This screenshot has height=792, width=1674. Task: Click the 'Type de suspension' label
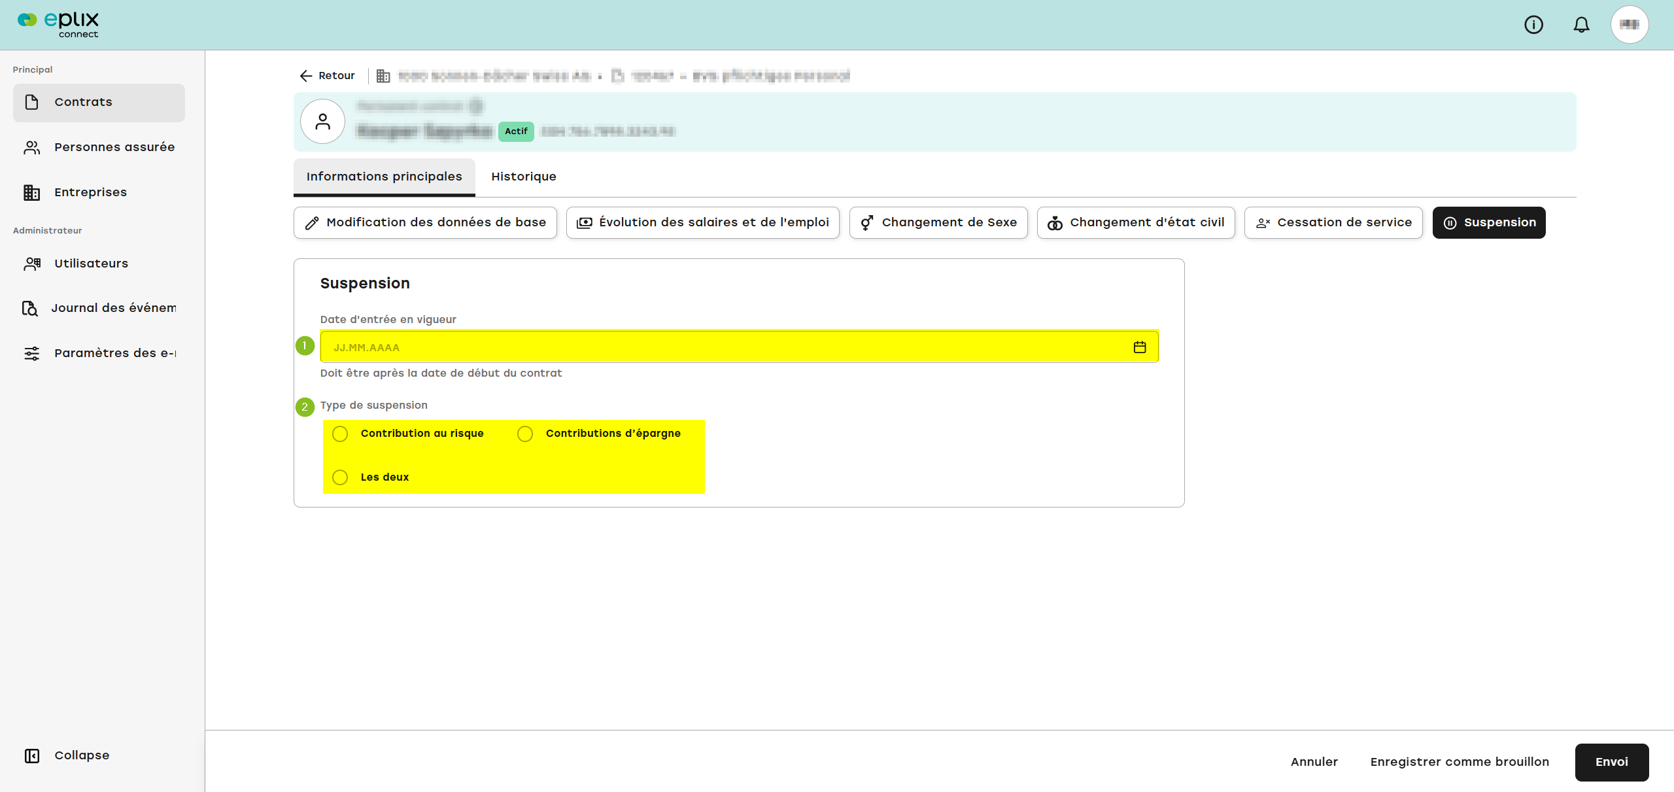[x=374, y=405]
